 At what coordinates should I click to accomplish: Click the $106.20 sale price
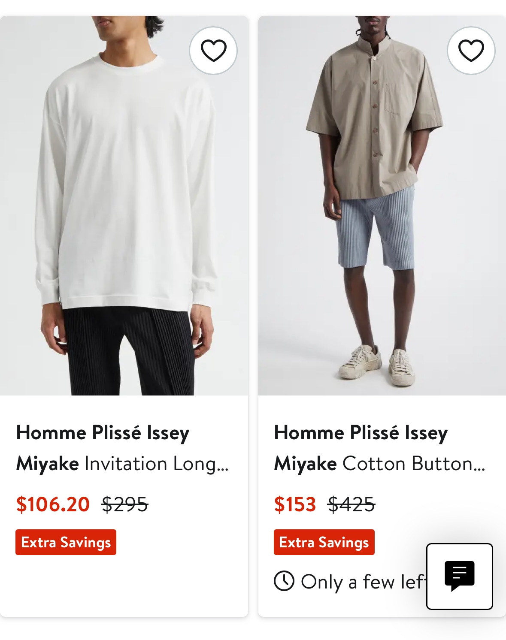[x=53, y=504]
